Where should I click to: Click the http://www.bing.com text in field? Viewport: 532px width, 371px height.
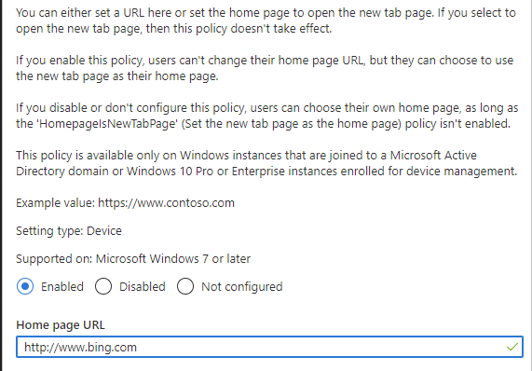pyautogui.click(x=80, y=348)
